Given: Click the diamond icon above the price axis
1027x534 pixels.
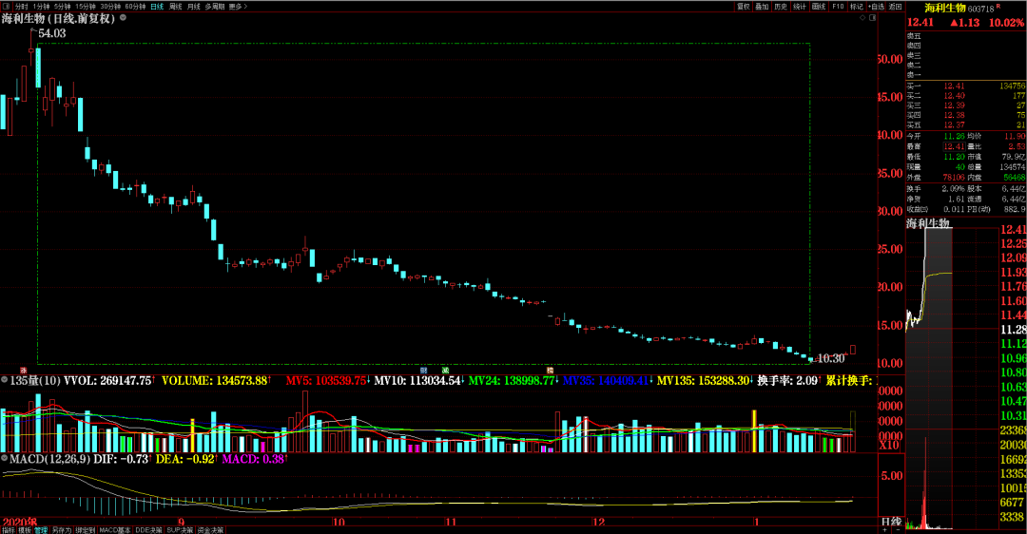Looking at the screenshot, I should point(862,18).
